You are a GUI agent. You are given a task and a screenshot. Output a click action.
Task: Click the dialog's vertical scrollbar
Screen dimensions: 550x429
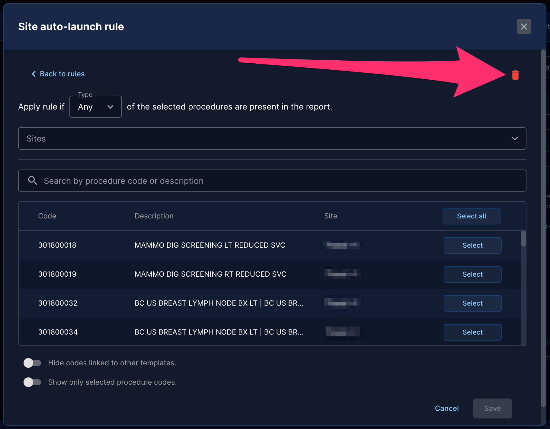click(x=543, y=228)
